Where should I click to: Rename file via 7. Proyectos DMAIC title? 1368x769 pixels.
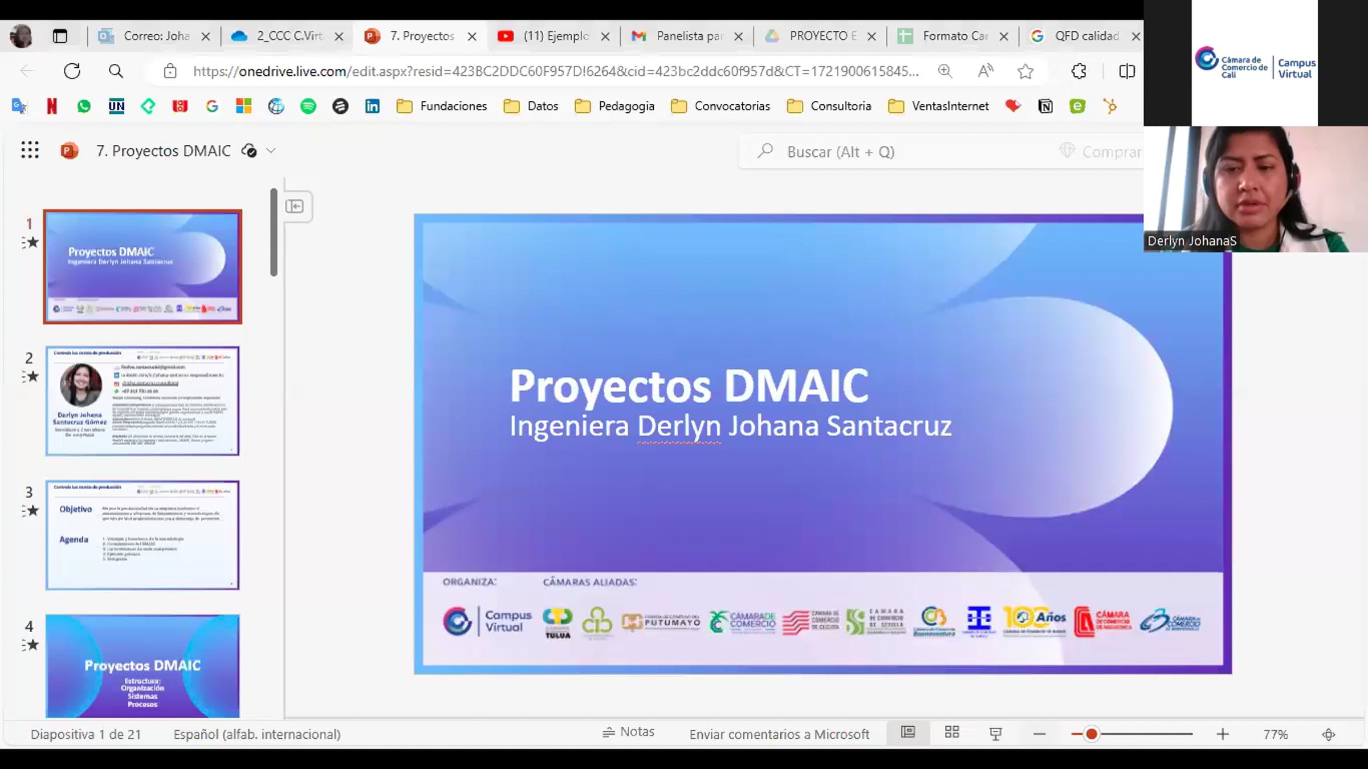pos(164,150)
